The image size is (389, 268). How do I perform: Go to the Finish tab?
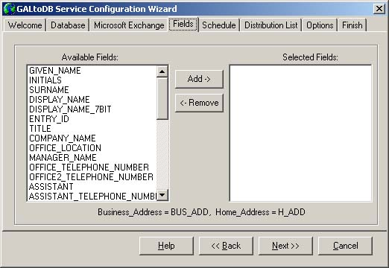(352, 25)
